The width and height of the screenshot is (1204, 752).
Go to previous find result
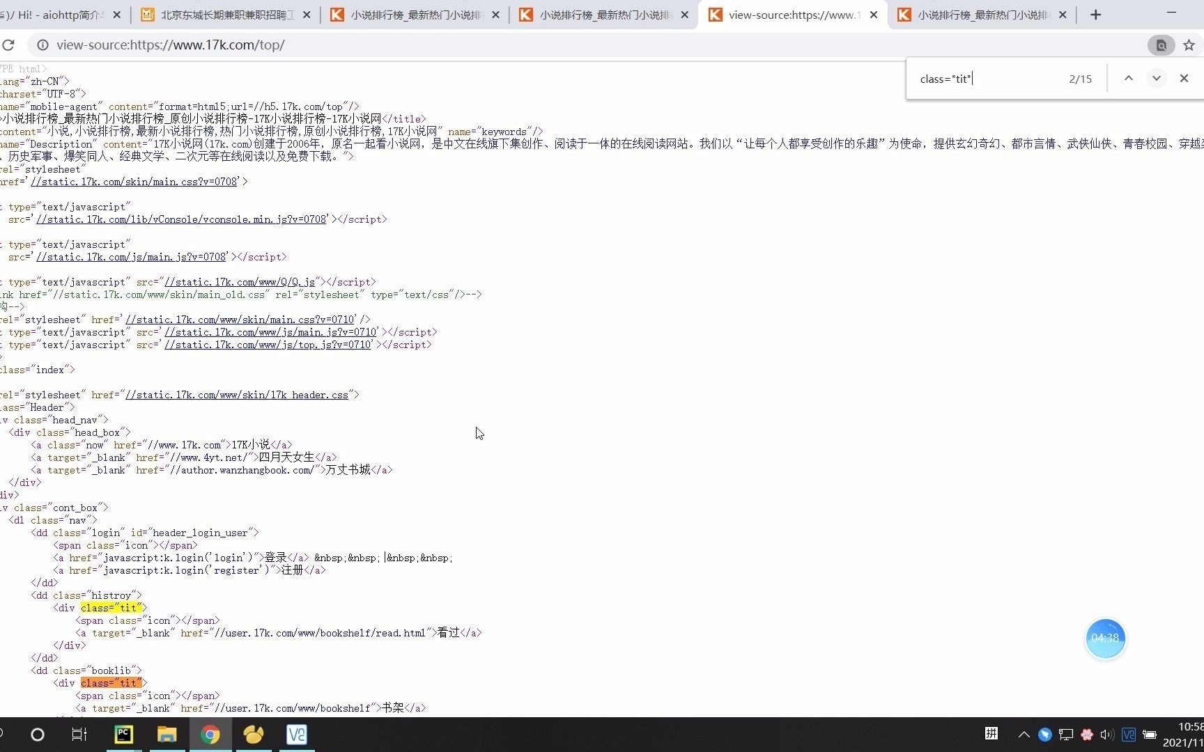[1129, 79]
